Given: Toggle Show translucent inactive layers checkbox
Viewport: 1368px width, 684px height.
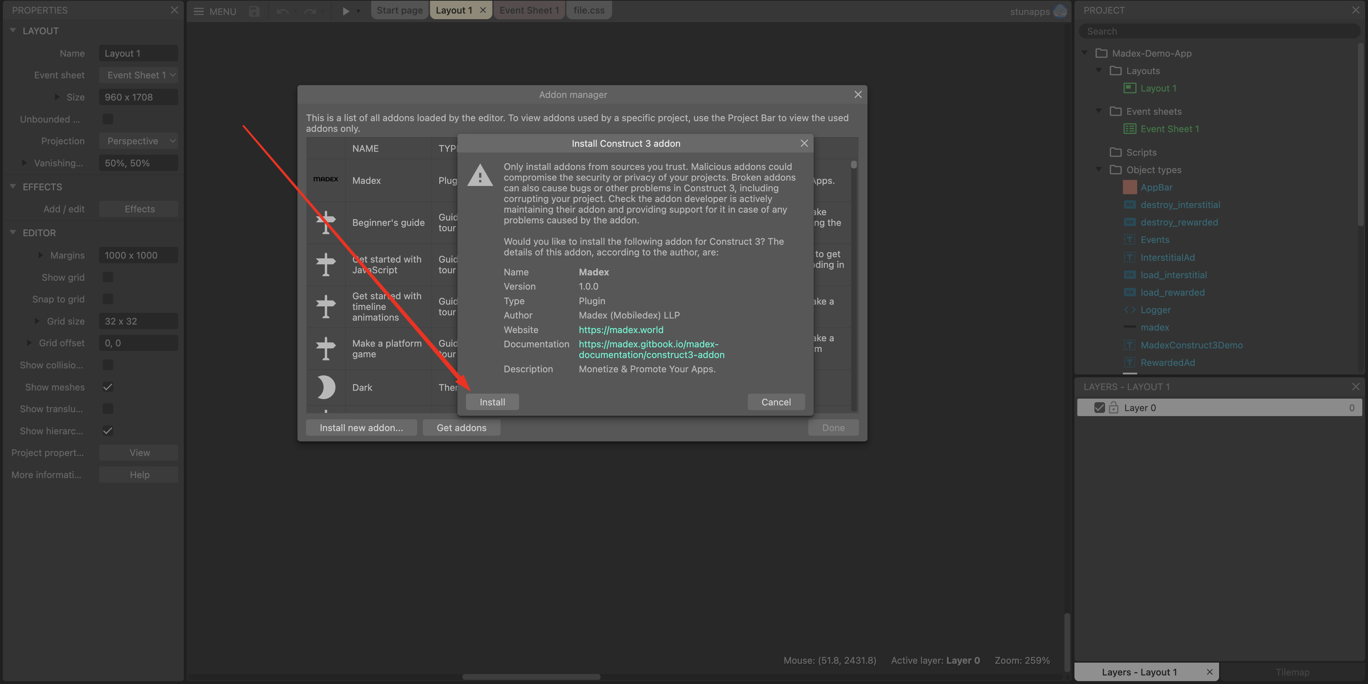Looking at the screenshot, I should click(108, 409).
